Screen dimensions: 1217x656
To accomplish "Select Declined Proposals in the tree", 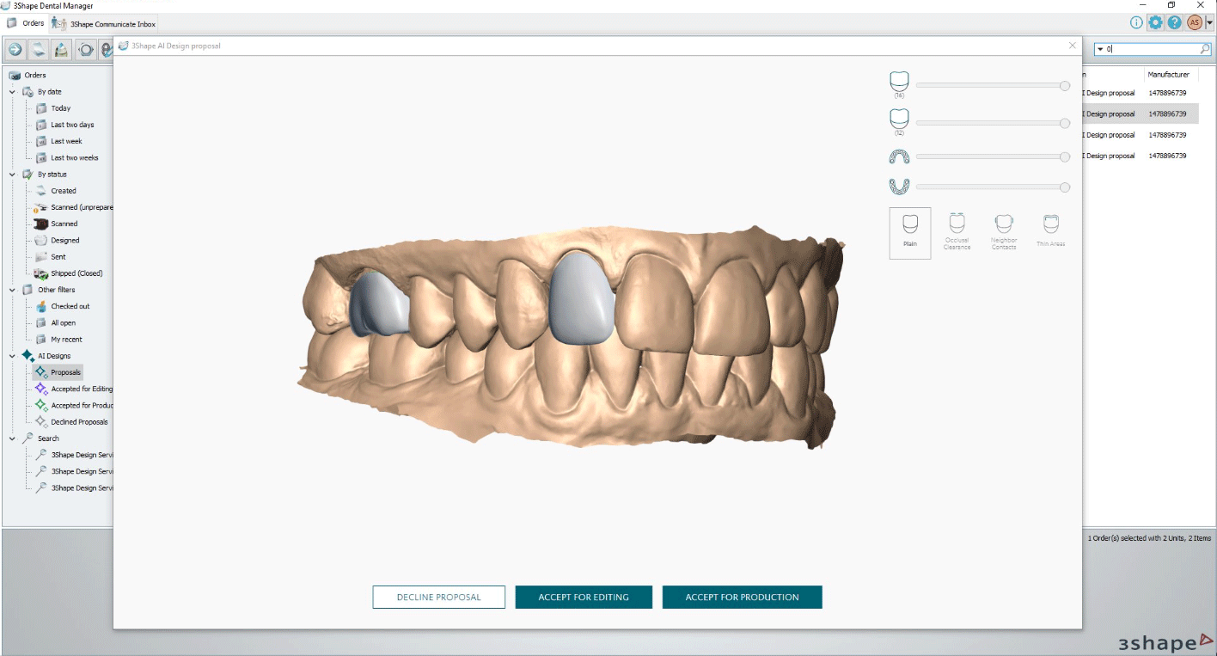I will tap(79, 422).
